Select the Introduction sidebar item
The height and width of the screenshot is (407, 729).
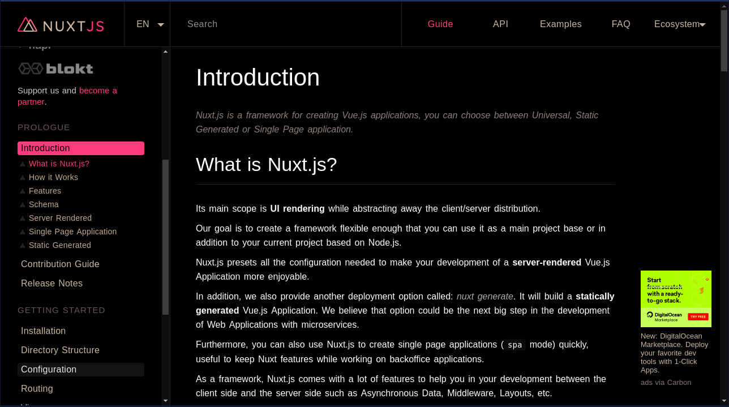81,148
